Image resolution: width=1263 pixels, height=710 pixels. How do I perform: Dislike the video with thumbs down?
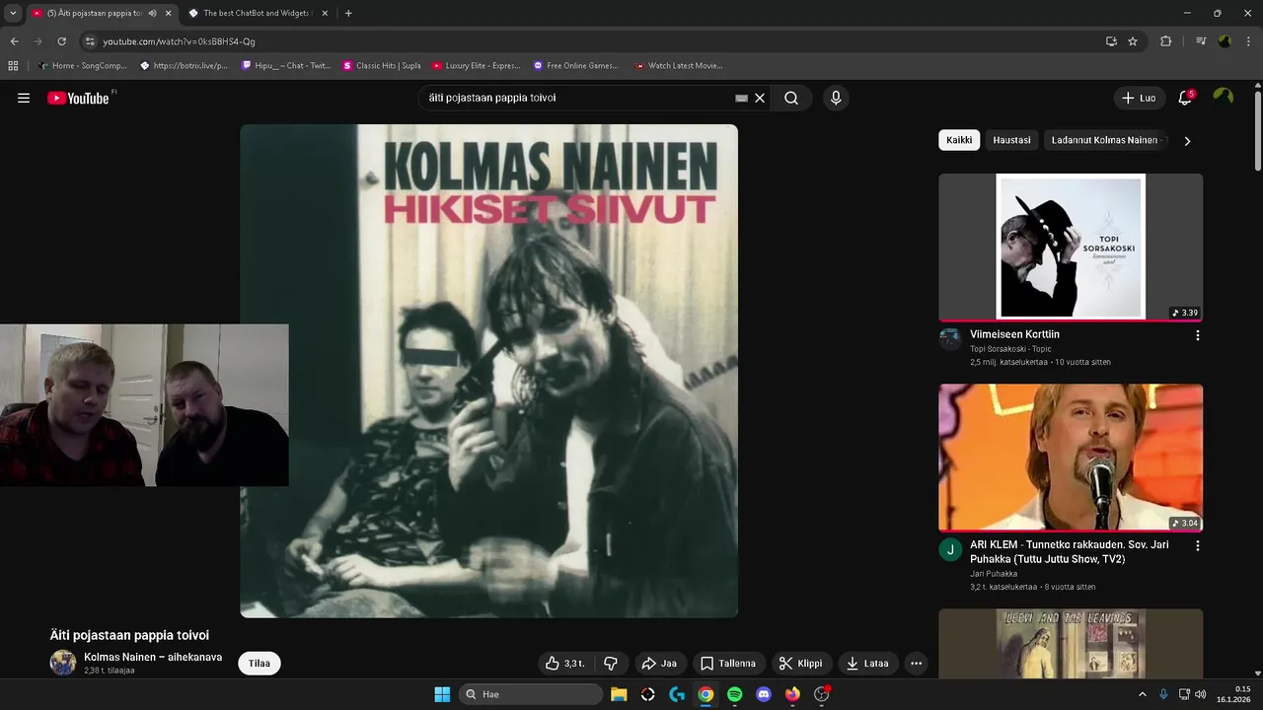(x=611, y=664)
